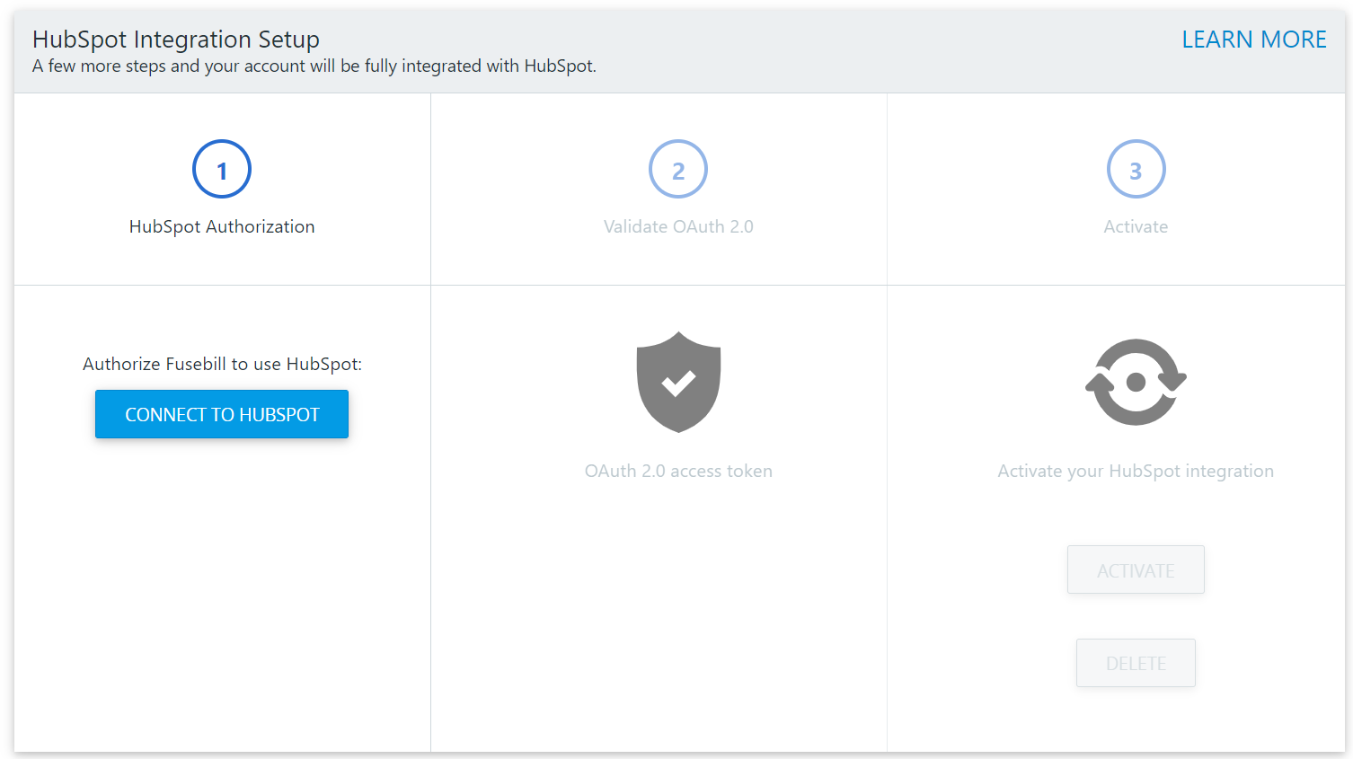
Task: Click 'Authorize Fusebill to use HubSpot:' text
Action: pos(222,364)
